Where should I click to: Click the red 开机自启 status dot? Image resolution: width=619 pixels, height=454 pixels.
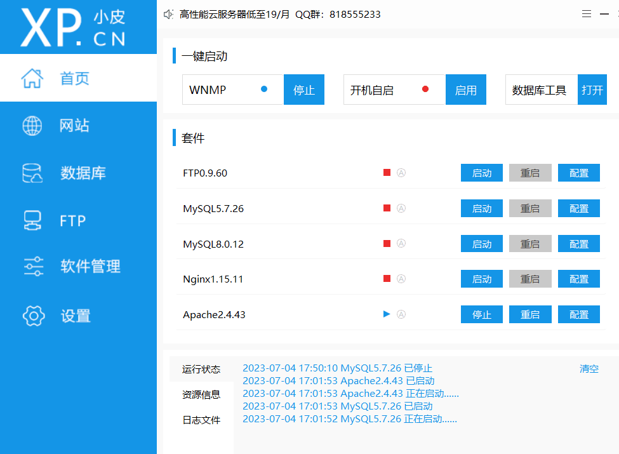pyautogui.click(x=425, y=90)
